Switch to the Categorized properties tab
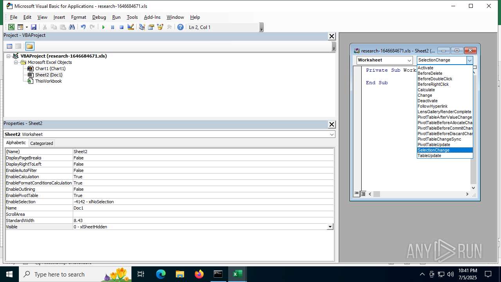The width and height of the screenshot is (501, 282). click(x=41, y=143)
